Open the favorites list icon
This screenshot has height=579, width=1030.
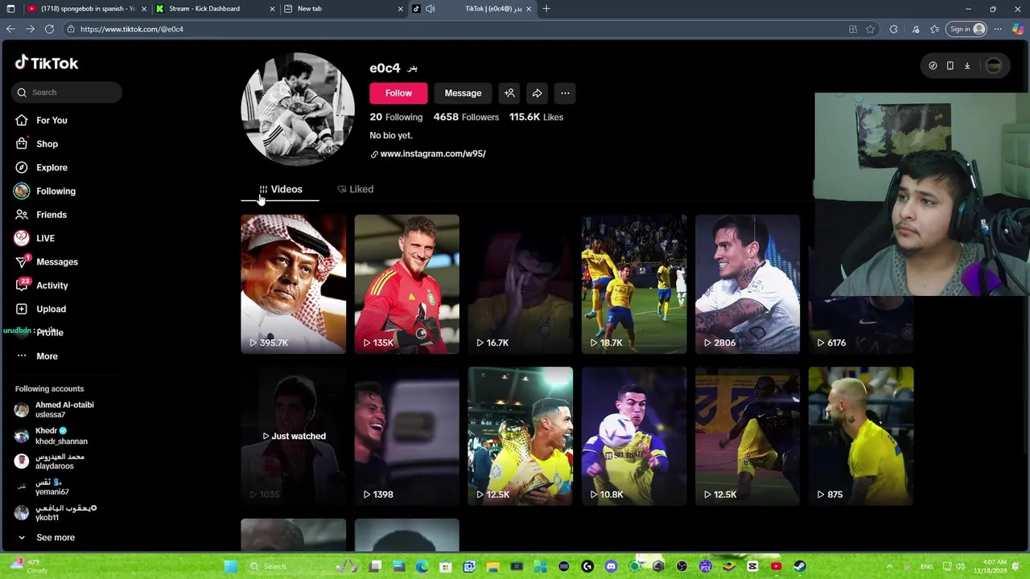tap(934, 29)
